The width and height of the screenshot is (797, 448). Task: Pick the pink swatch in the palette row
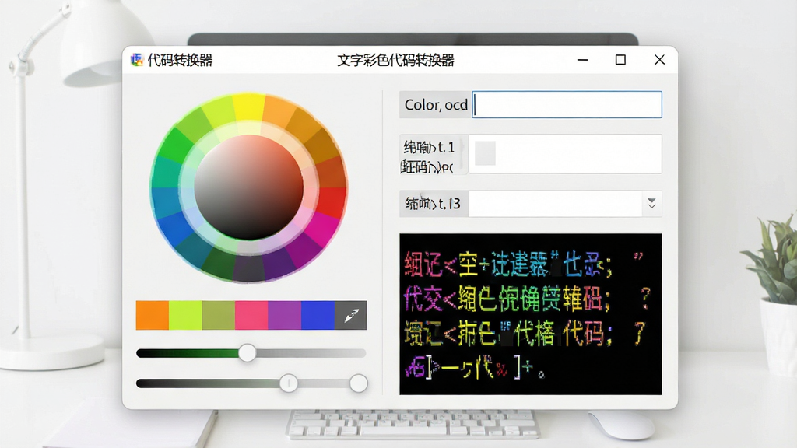[x=251, y=316]
